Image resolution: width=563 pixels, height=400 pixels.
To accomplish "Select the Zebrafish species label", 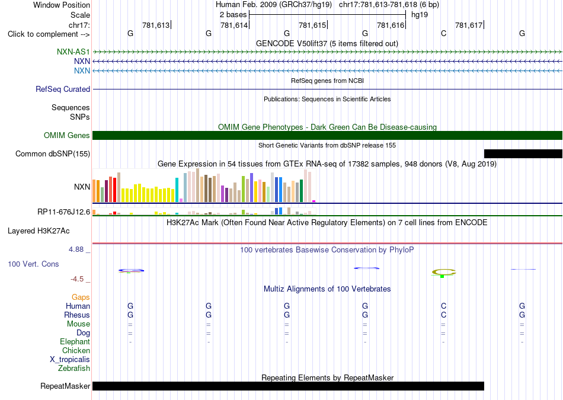I will pos(74,369).
